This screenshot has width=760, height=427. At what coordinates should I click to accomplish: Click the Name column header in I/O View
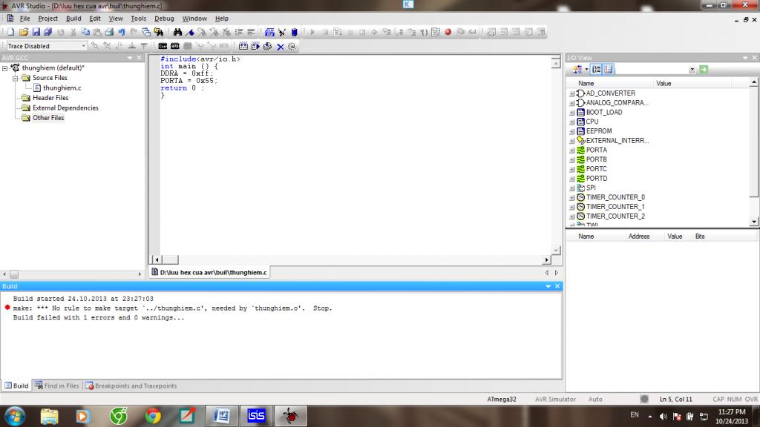[586, 83]
